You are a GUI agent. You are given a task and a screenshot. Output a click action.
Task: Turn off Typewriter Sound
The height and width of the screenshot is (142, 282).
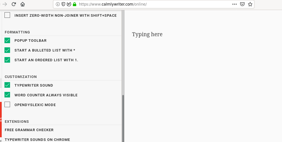tap(7, 85)
